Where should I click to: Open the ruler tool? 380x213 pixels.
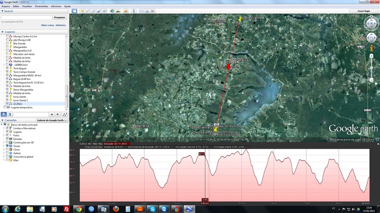134,11
